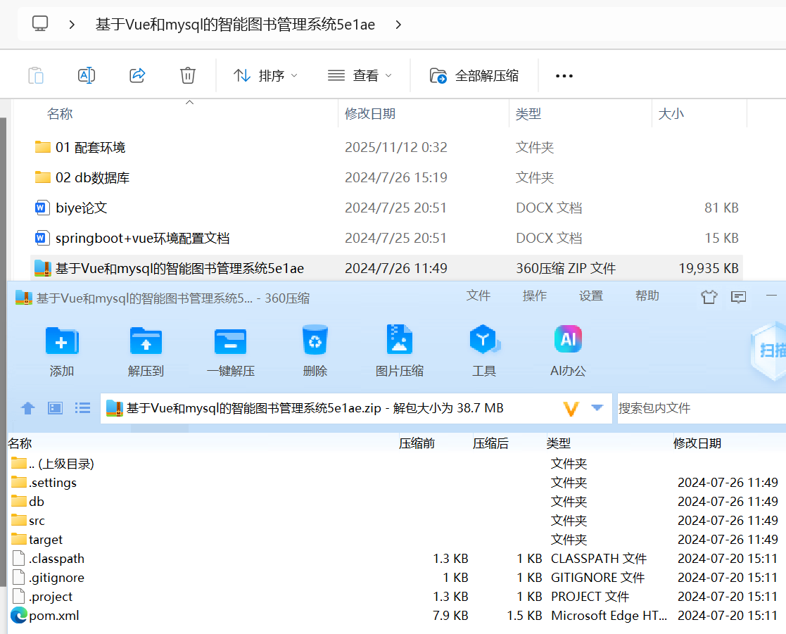Select the 添加 (Add) icon in 360压缩
This screenshot has height=634, width=786.
tap(62, 350)
